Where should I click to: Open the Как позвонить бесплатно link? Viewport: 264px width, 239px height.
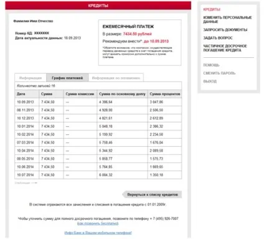(98, 223)
